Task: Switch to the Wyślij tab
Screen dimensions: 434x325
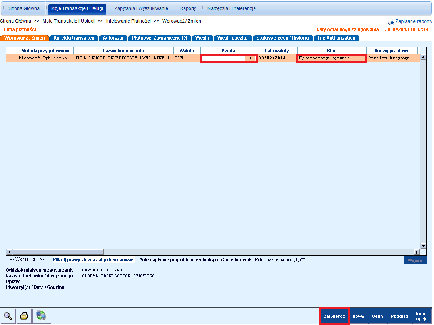Action: pyautogui.click(x=202, y=38)
